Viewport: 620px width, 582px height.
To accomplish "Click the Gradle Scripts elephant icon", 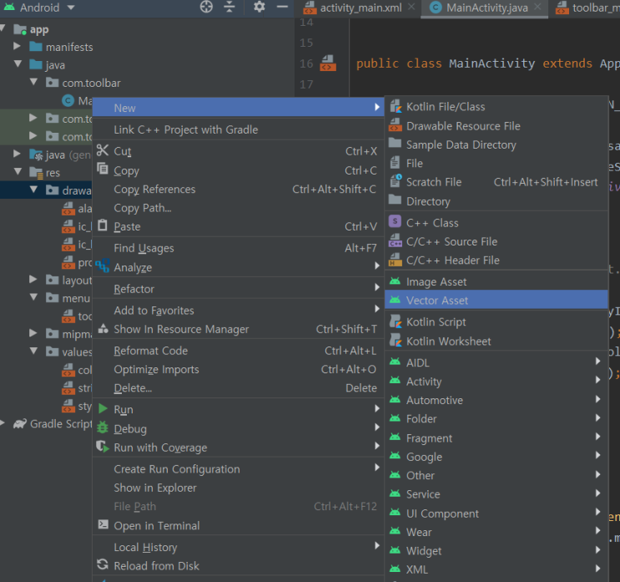I will coord(20,423).
